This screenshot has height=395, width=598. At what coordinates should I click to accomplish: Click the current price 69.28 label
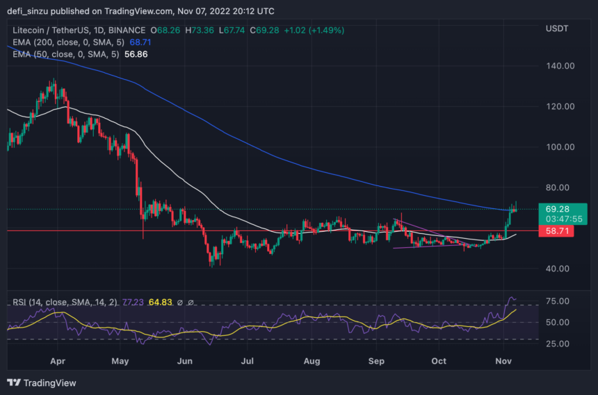point(558,208)
